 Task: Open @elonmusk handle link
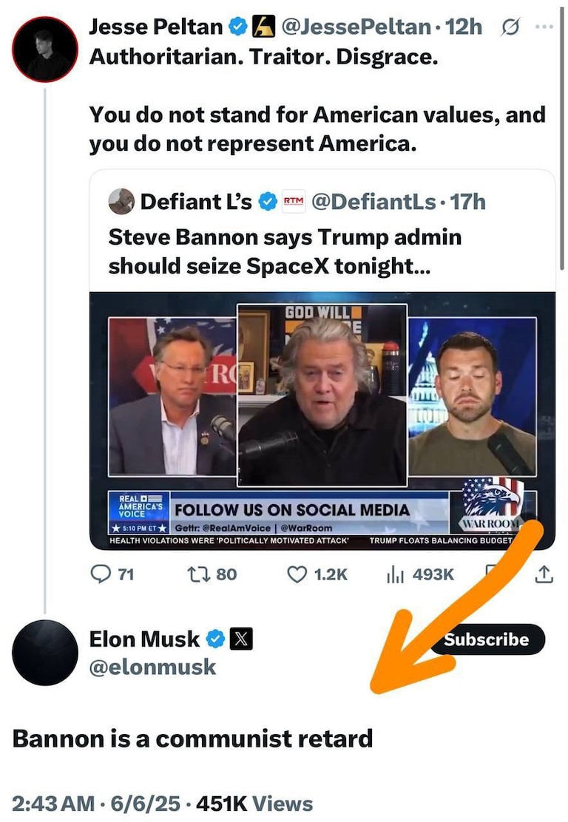153,667
